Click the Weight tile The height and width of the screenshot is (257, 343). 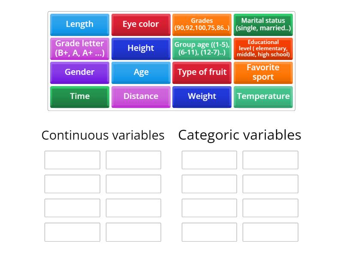pos(202,96)
